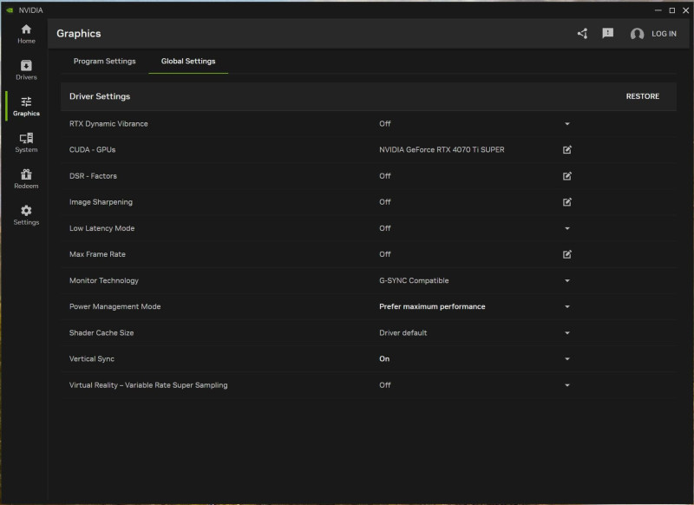Switch to Program Settings tab
Screen dimensions: 694x505
(x=105, y=62)
